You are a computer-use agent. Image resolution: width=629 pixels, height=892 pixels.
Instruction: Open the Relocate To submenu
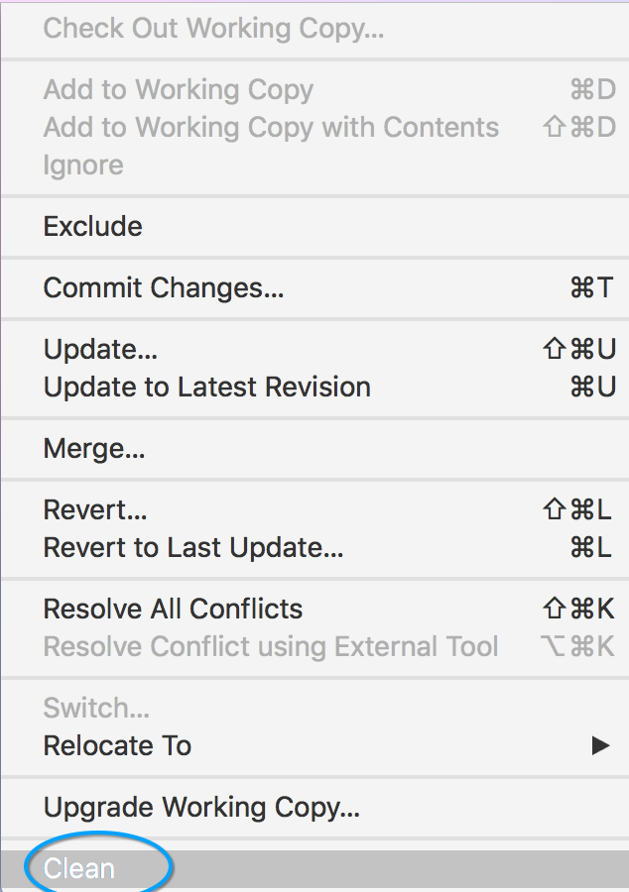tap(117, 746)
